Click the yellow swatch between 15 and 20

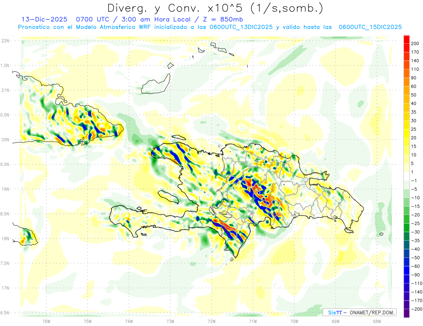tap(406, 142)
